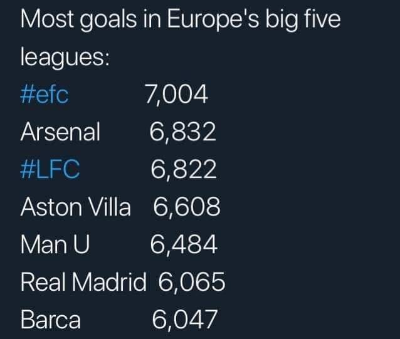
Task: Click the 7,004 goals figure
Action: pos(176,95)
